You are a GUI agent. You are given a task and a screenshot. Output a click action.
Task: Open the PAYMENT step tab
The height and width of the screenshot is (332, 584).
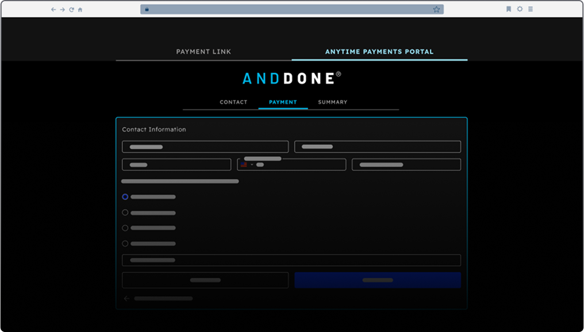pyautogui.click(x=283, y=102)
